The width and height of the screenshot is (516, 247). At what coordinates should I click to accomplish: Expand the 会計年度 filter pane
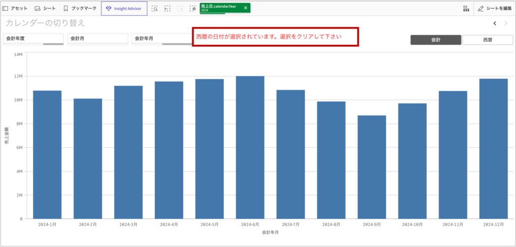(x=33, y=38)
